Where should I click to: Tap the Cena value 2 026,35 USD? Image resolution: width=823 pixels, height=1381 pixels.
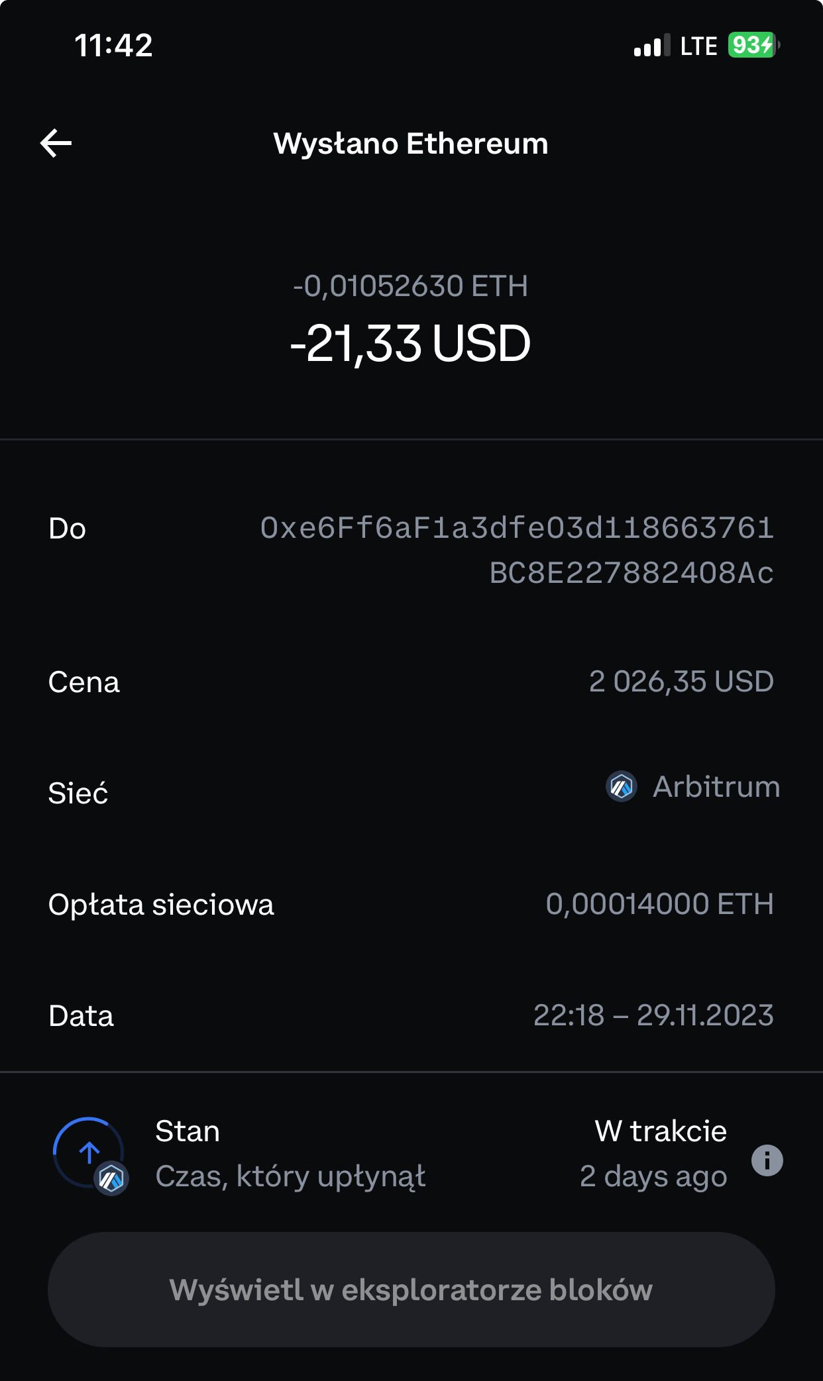tap(681, 682)
